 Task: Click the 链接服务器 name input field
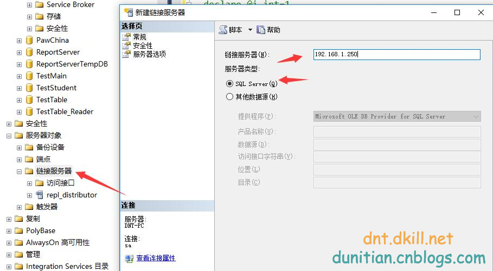[397, 55]
